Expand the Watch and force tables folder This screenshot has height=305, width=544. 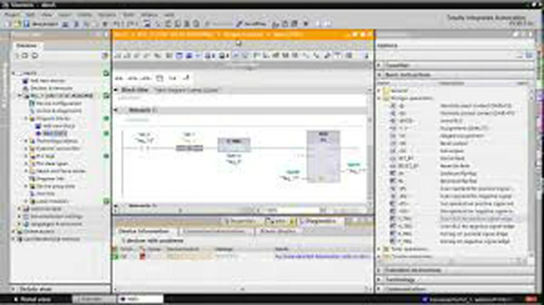(26, 171)
